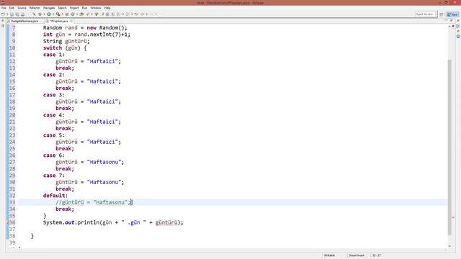
Task: Click the New Java Class green icon
Action: point(73,14)
